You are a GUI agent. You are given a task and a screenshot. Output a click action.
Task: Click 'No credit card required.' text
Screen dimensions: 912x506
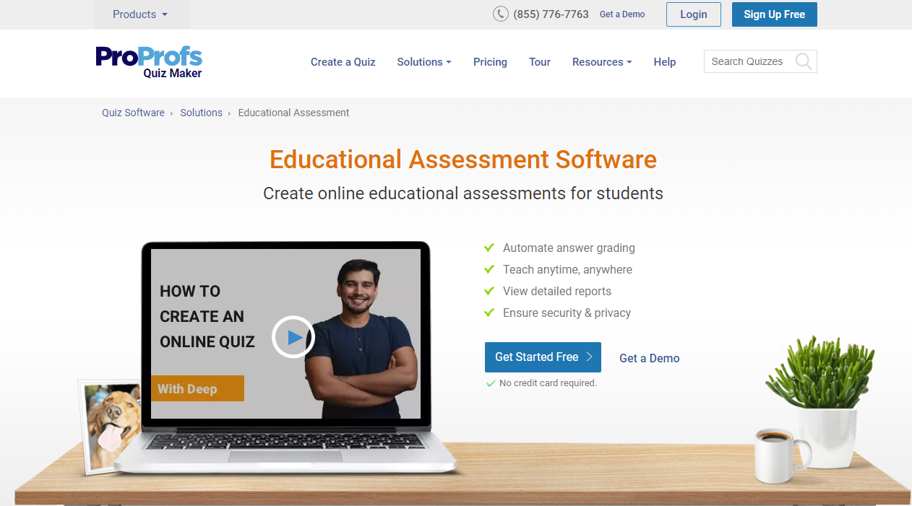pyautogui.click(x=548, y=383)
